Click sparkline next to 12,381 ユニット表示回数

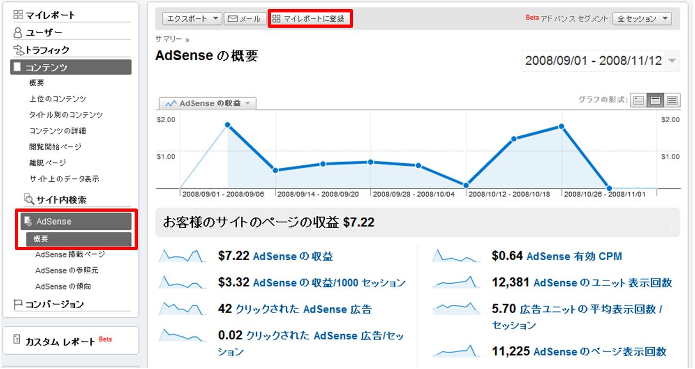click(456, 282)
